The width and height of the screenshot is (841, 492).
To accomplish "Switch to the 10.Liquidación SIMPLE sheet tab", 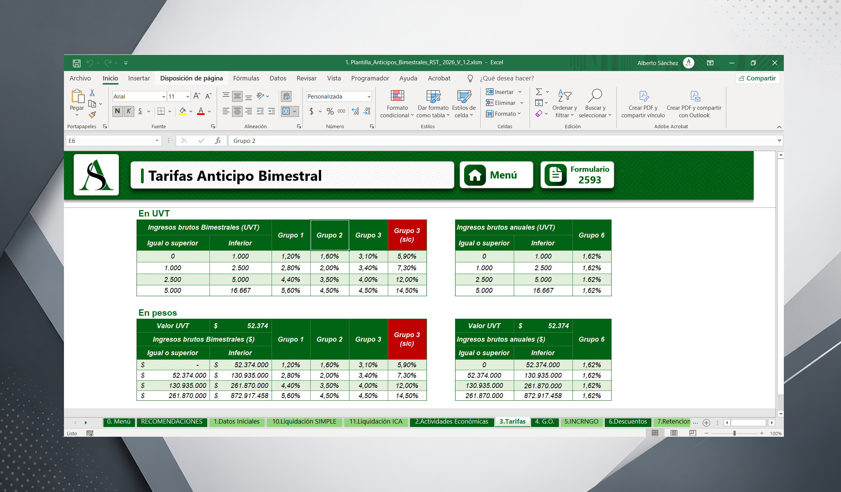I will 304,422.
